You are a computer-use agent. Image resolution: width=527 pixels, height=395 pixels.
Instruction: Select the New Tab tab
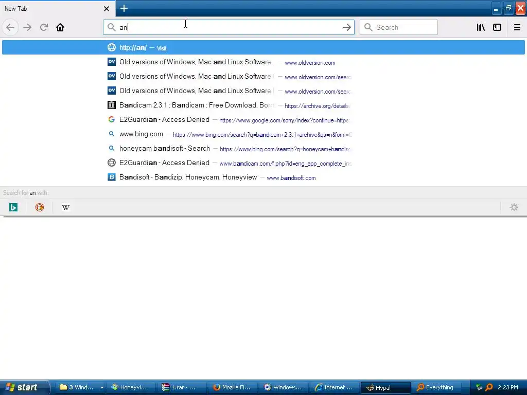click(x=58, y=9)
